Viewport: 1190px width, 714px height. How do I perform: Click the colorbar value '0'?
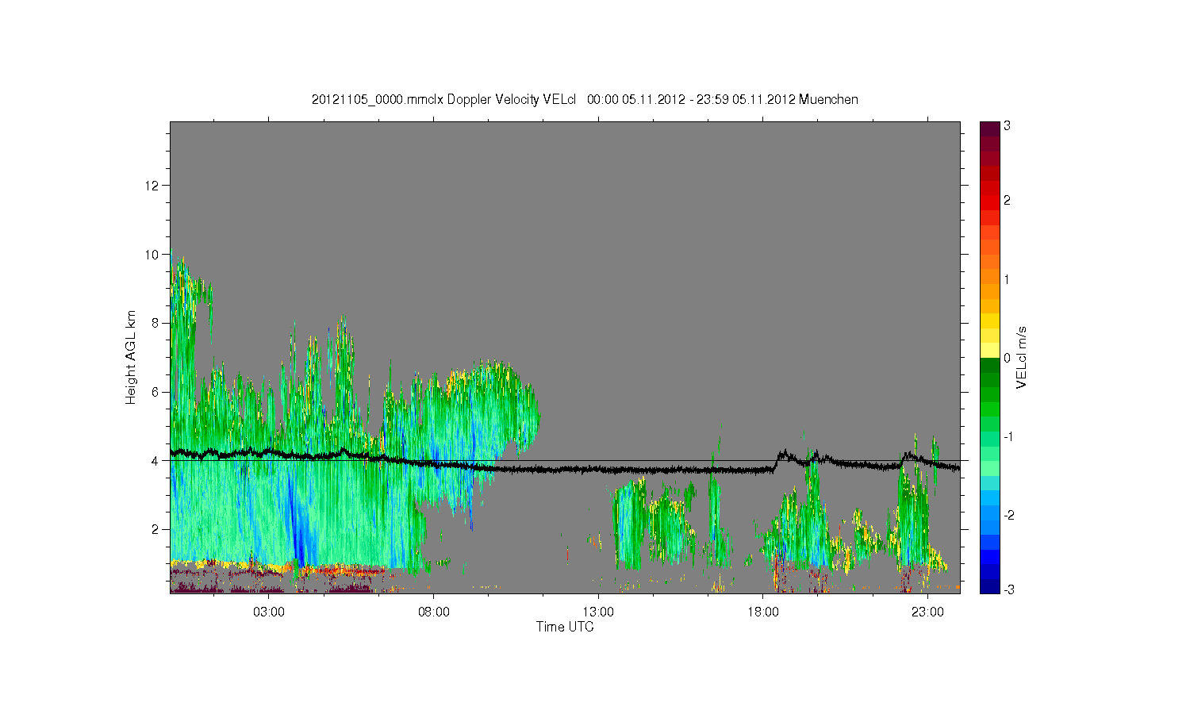[x=1007, y=358]
